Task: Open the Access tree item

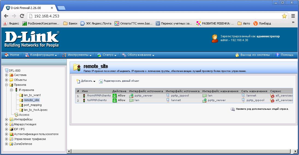Action: 24,115
